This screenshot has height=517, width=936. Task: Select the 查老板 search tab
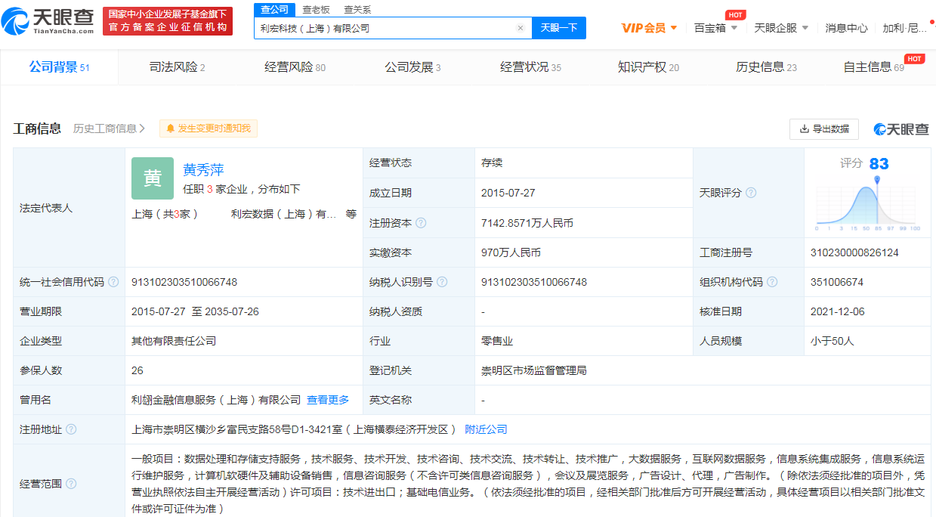316,10
